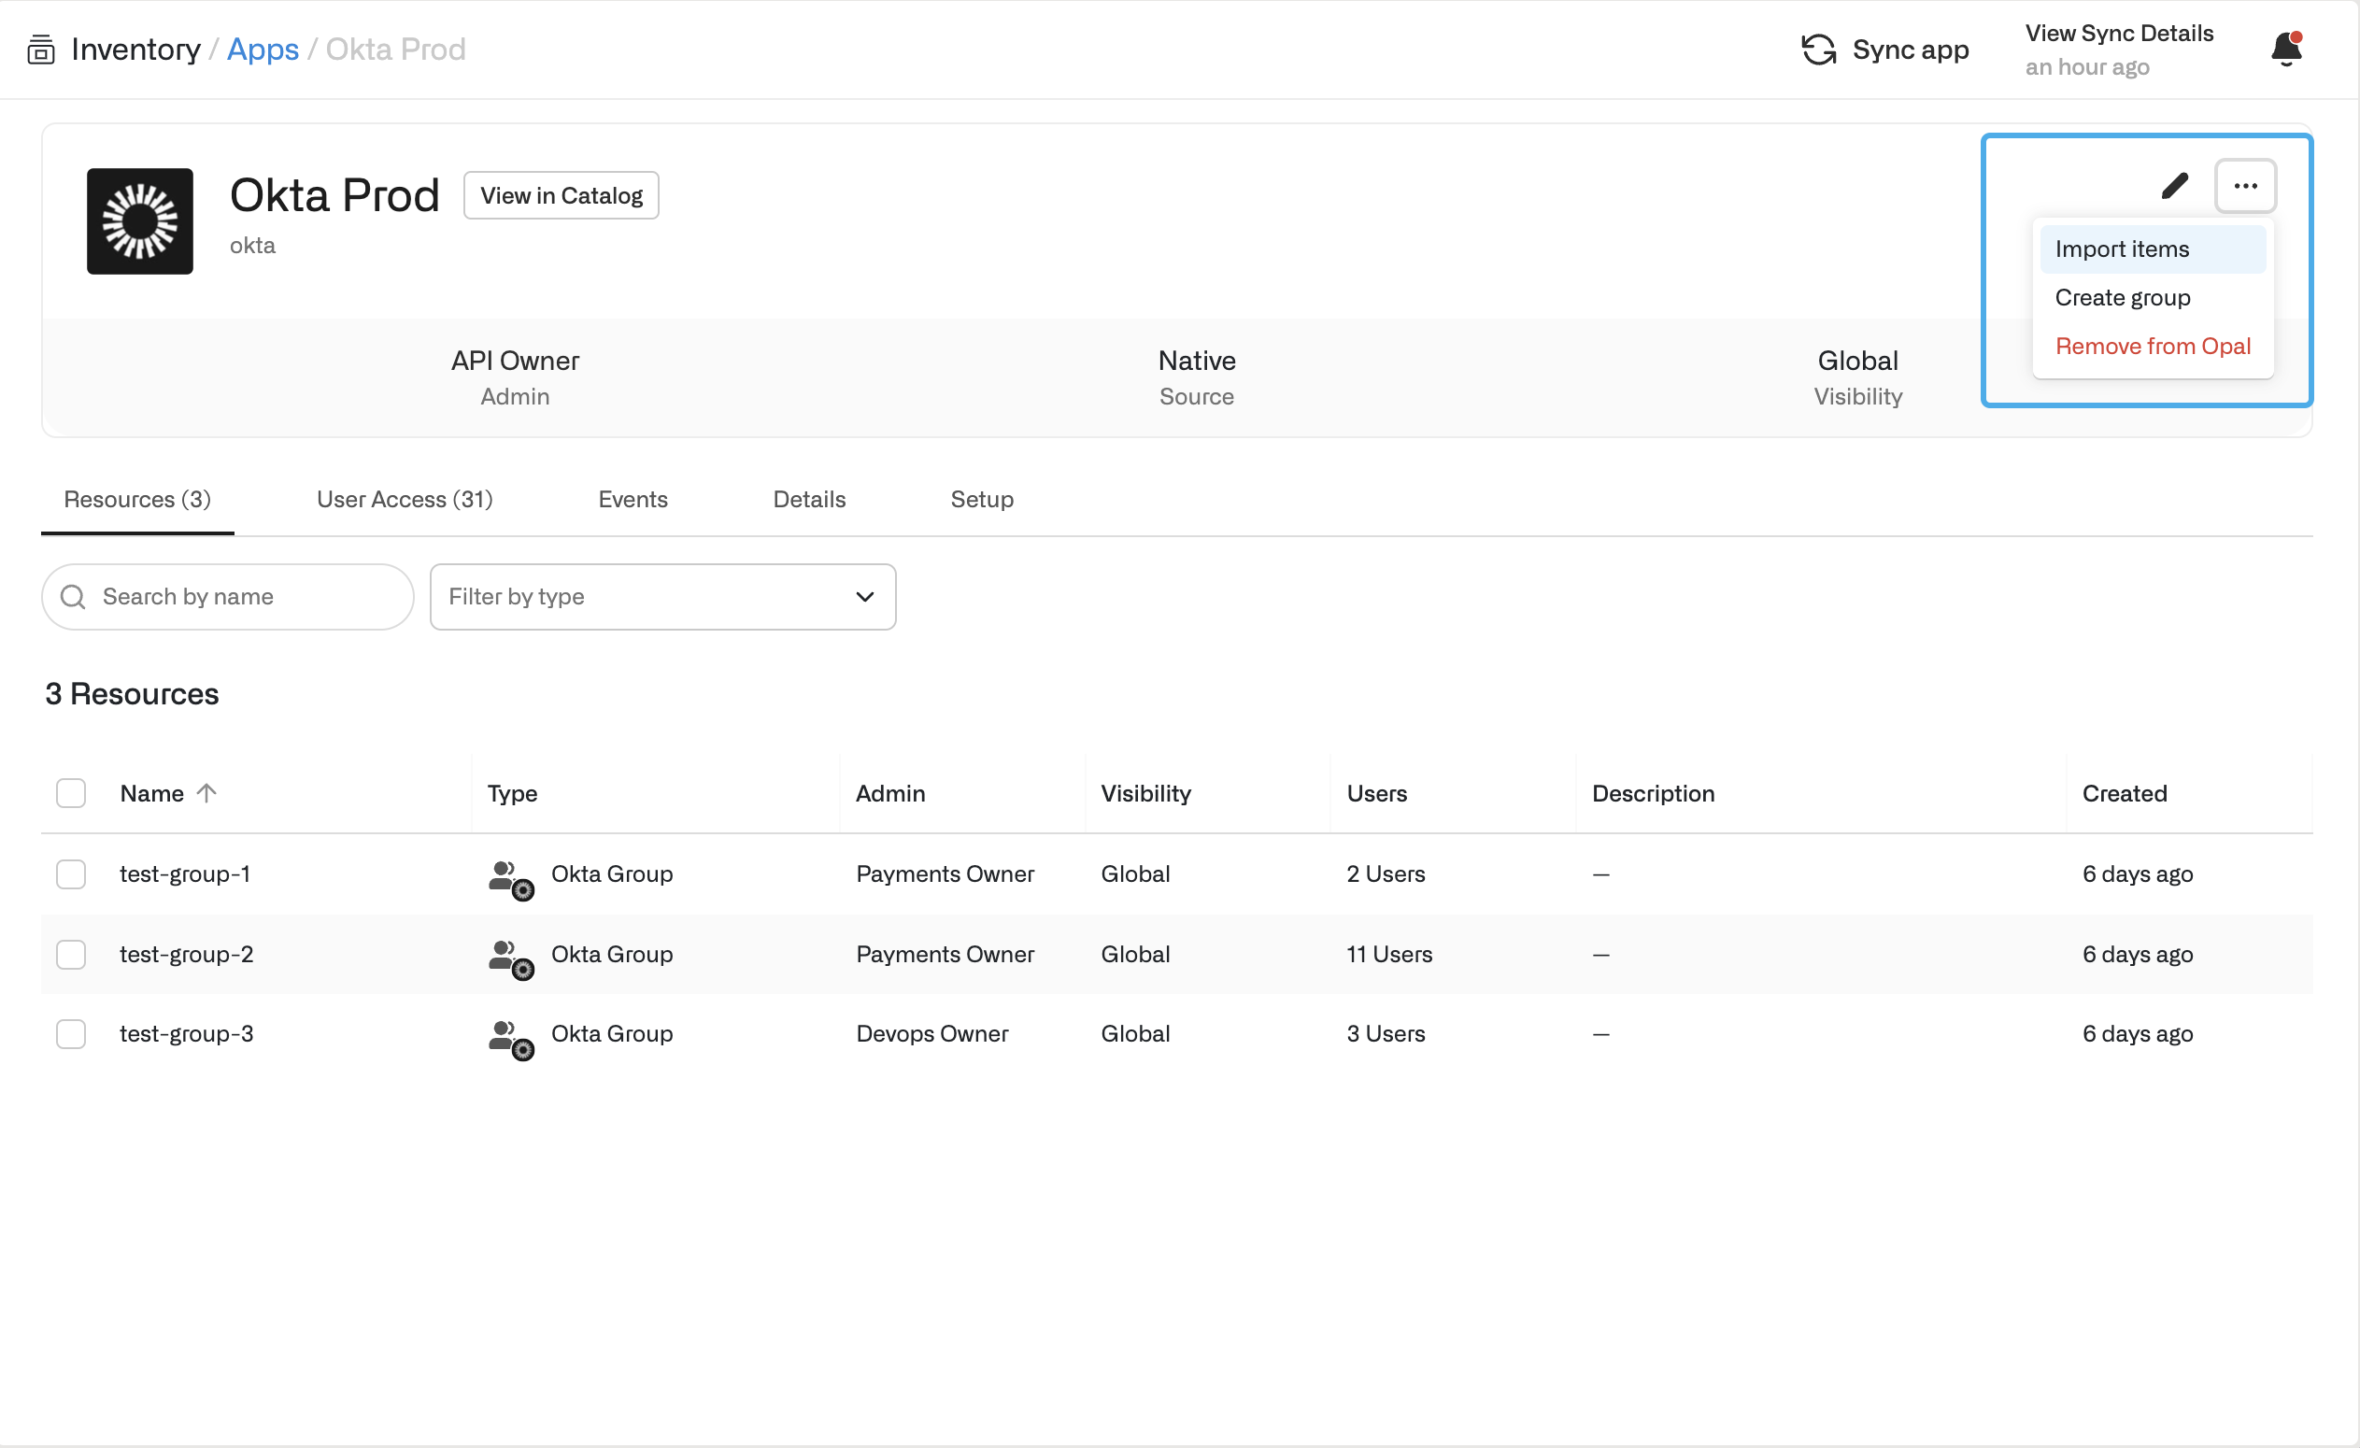This screenshot has width=2360, height=1448.
Task: Click the Okta Group icon for test-group-3
Action: 510,1037
